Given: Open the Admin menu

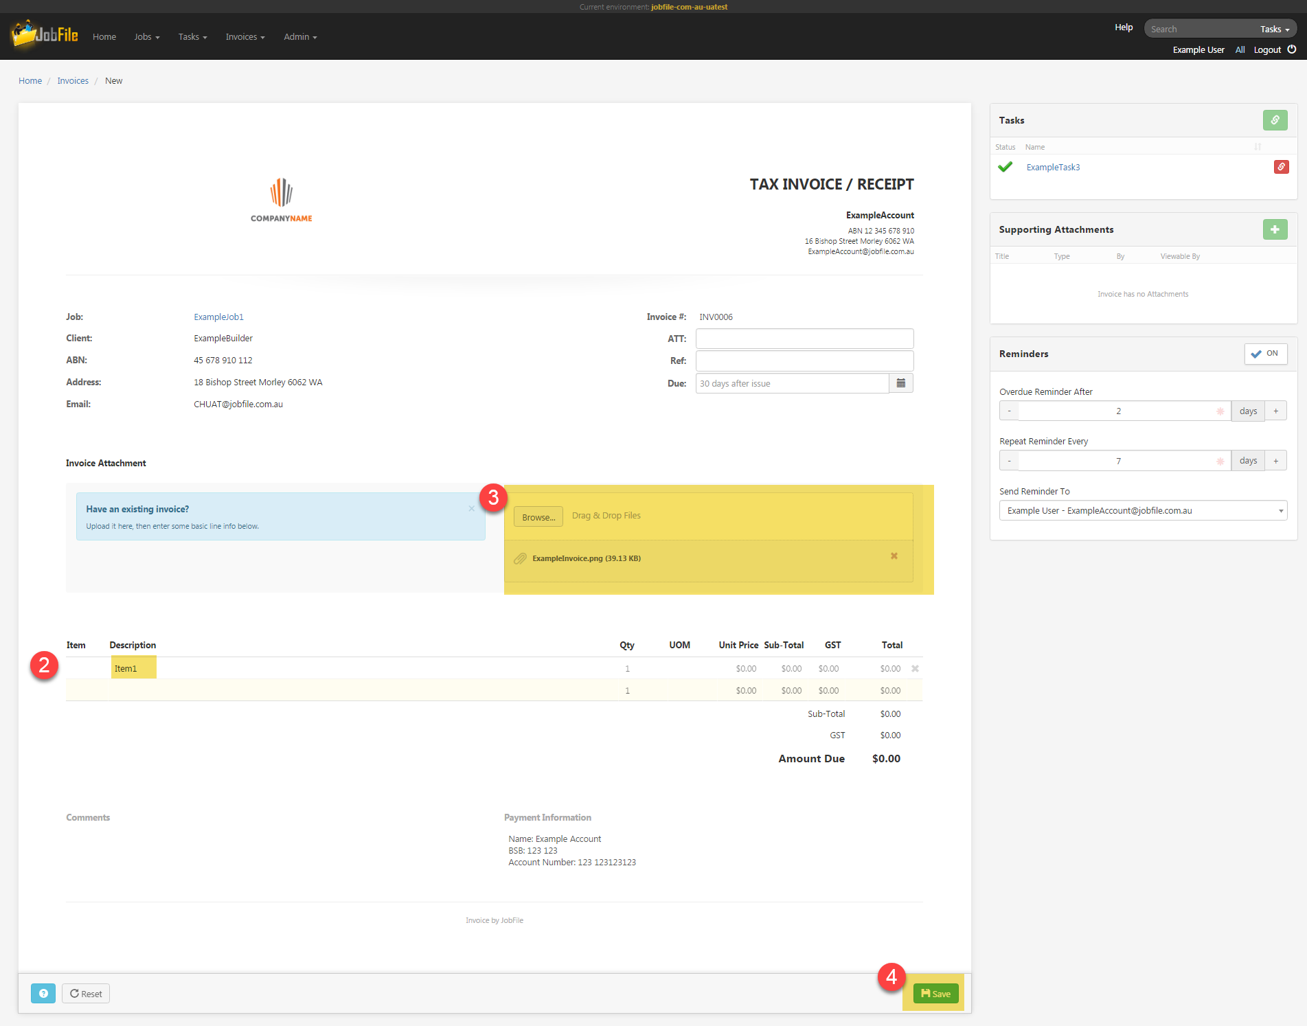Looking at the screenshot, I should click(x=300, y=37).
